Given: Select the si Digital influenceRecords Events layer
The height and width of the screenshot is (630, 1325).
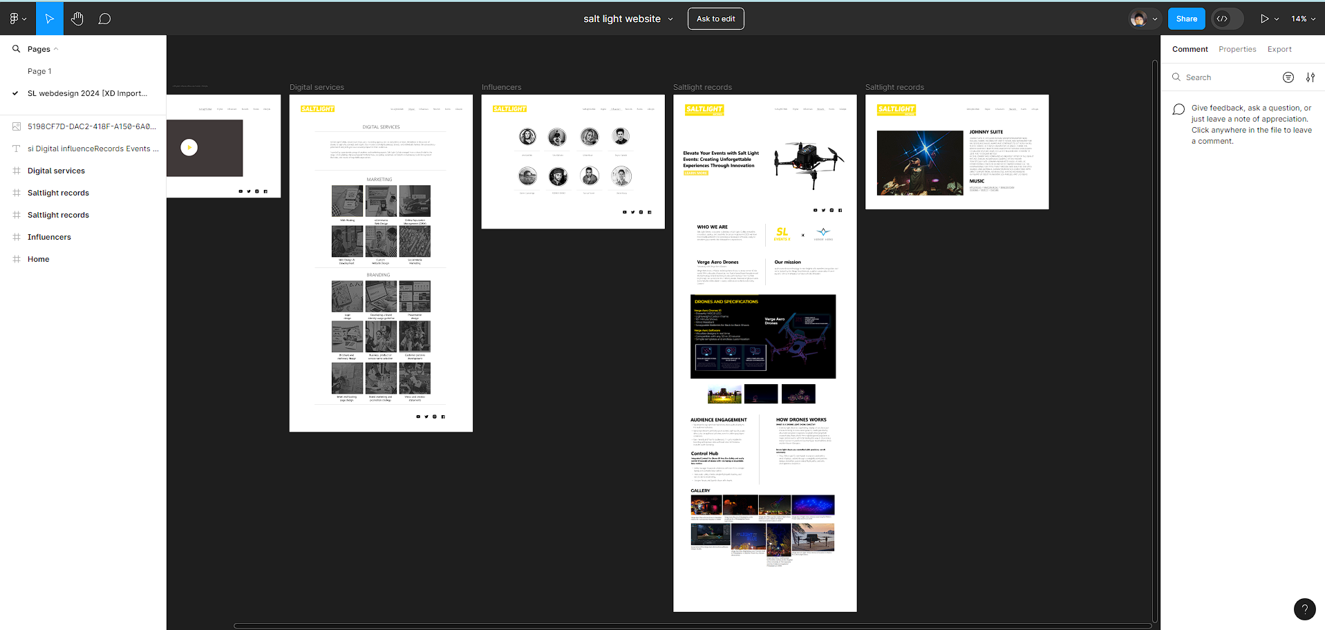Looking at the screenshot, I should pos(83,149).
